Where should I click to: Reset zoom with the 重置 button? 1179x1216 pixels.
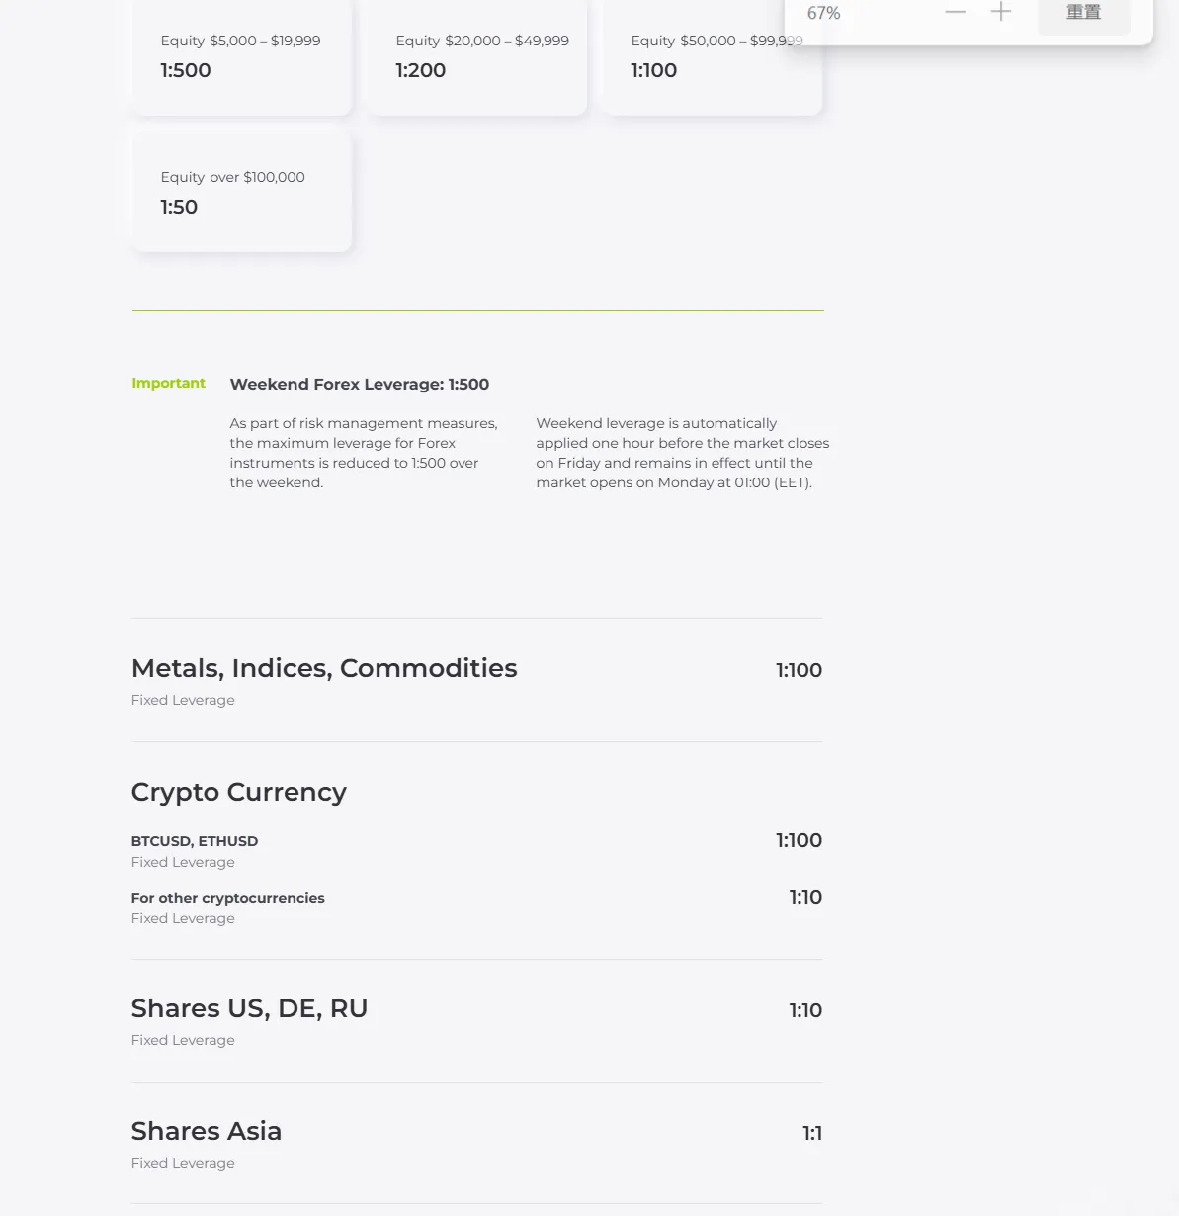coord(1084,13)
